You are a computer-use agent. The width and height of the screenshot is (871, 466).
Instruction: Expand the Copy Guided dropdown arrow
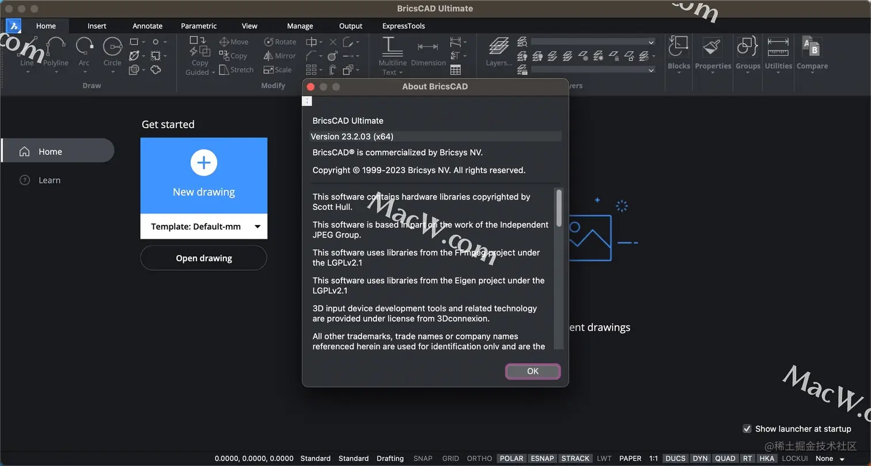coord(213,72)
